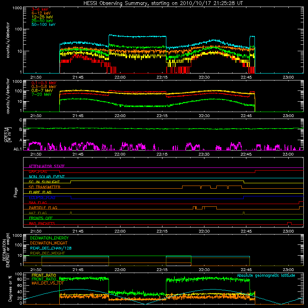Click the SC_TRANSMITTER flag label
This screenshot has width=308, height=308.
pos(45,187)
